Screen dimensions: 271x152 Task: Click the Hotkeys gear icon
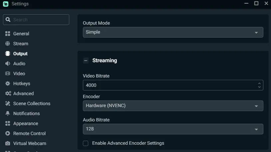point(8,83)
